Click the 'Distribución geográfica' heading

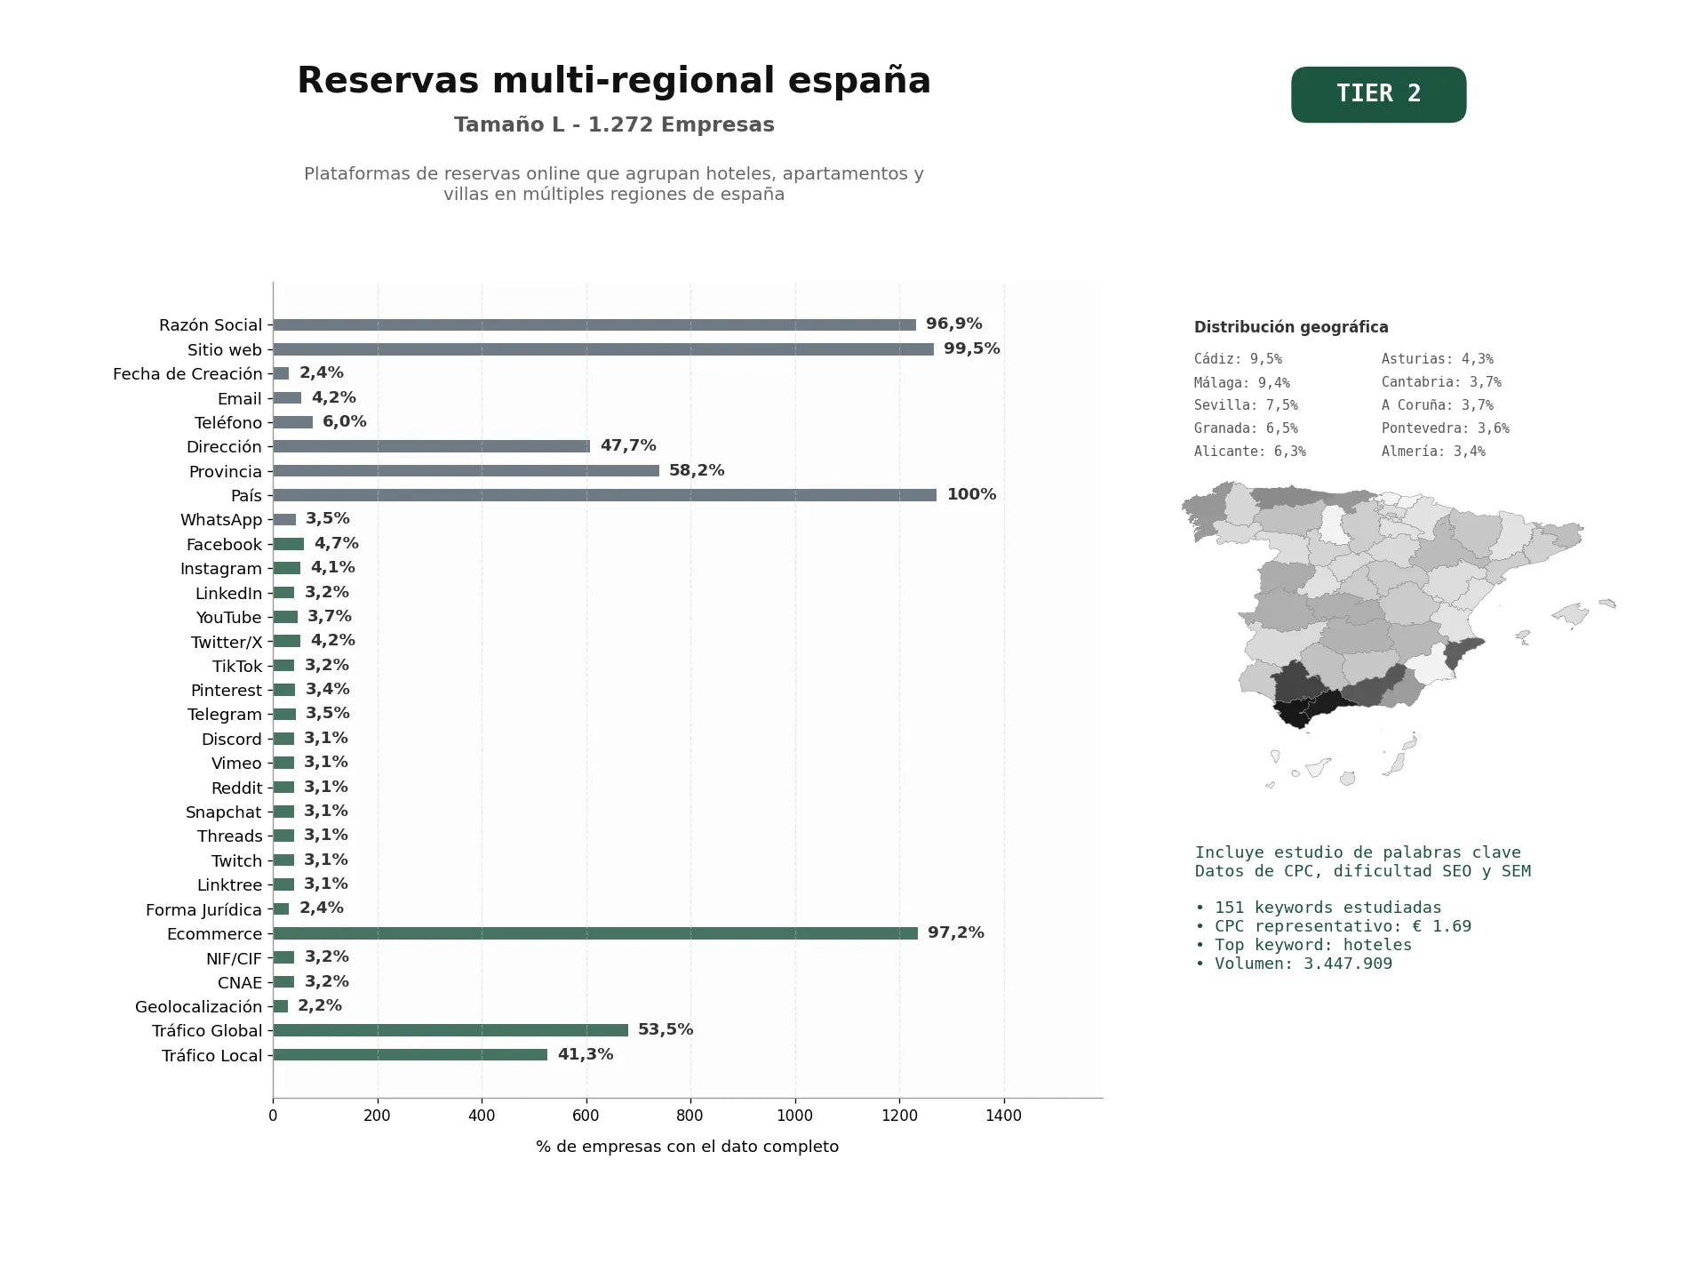(1291, 327)
